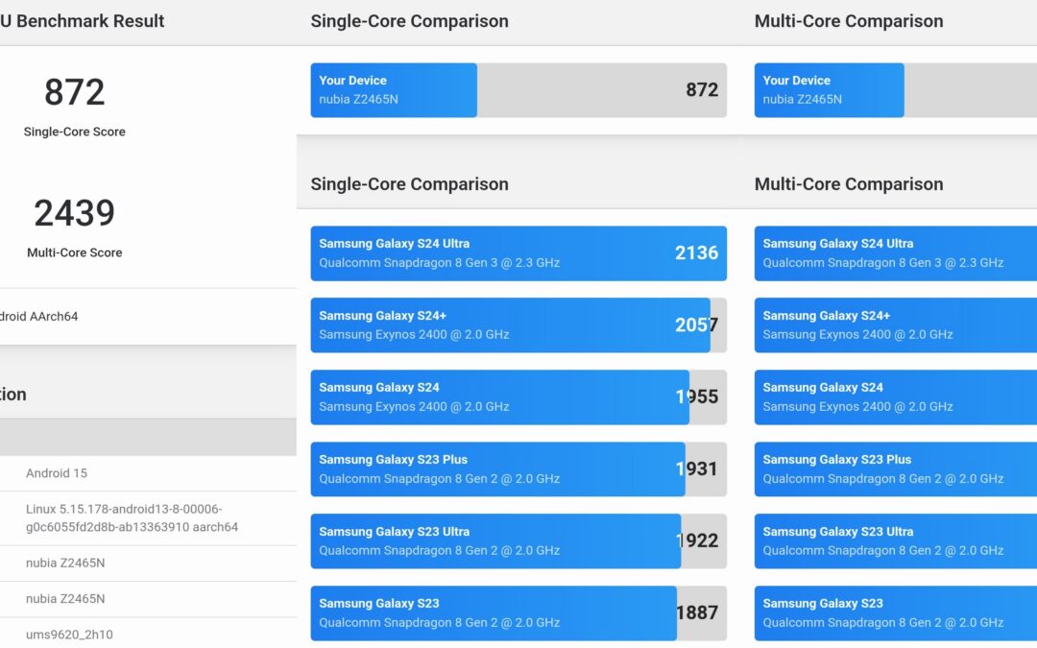This screenshot has height=648, width=1037.
Task: Select Your Device bar in Multi-Core Comparison
Action: tap(895, 90)
